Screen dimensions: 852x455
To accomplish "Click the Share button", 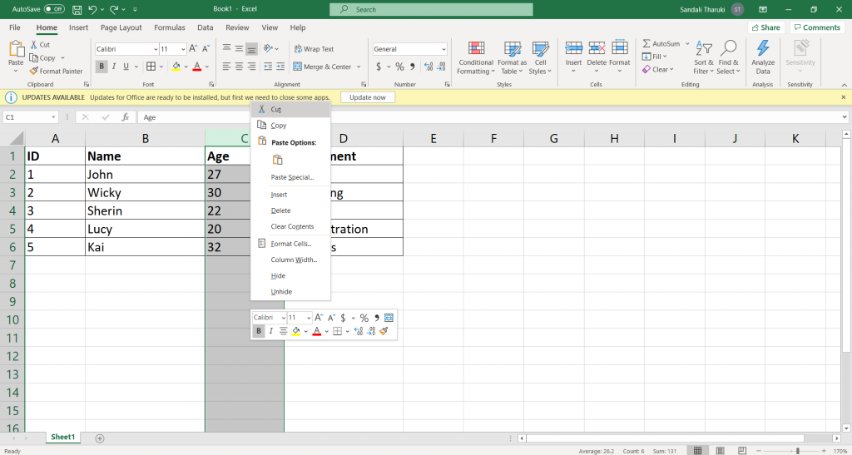I will (765, 27).
